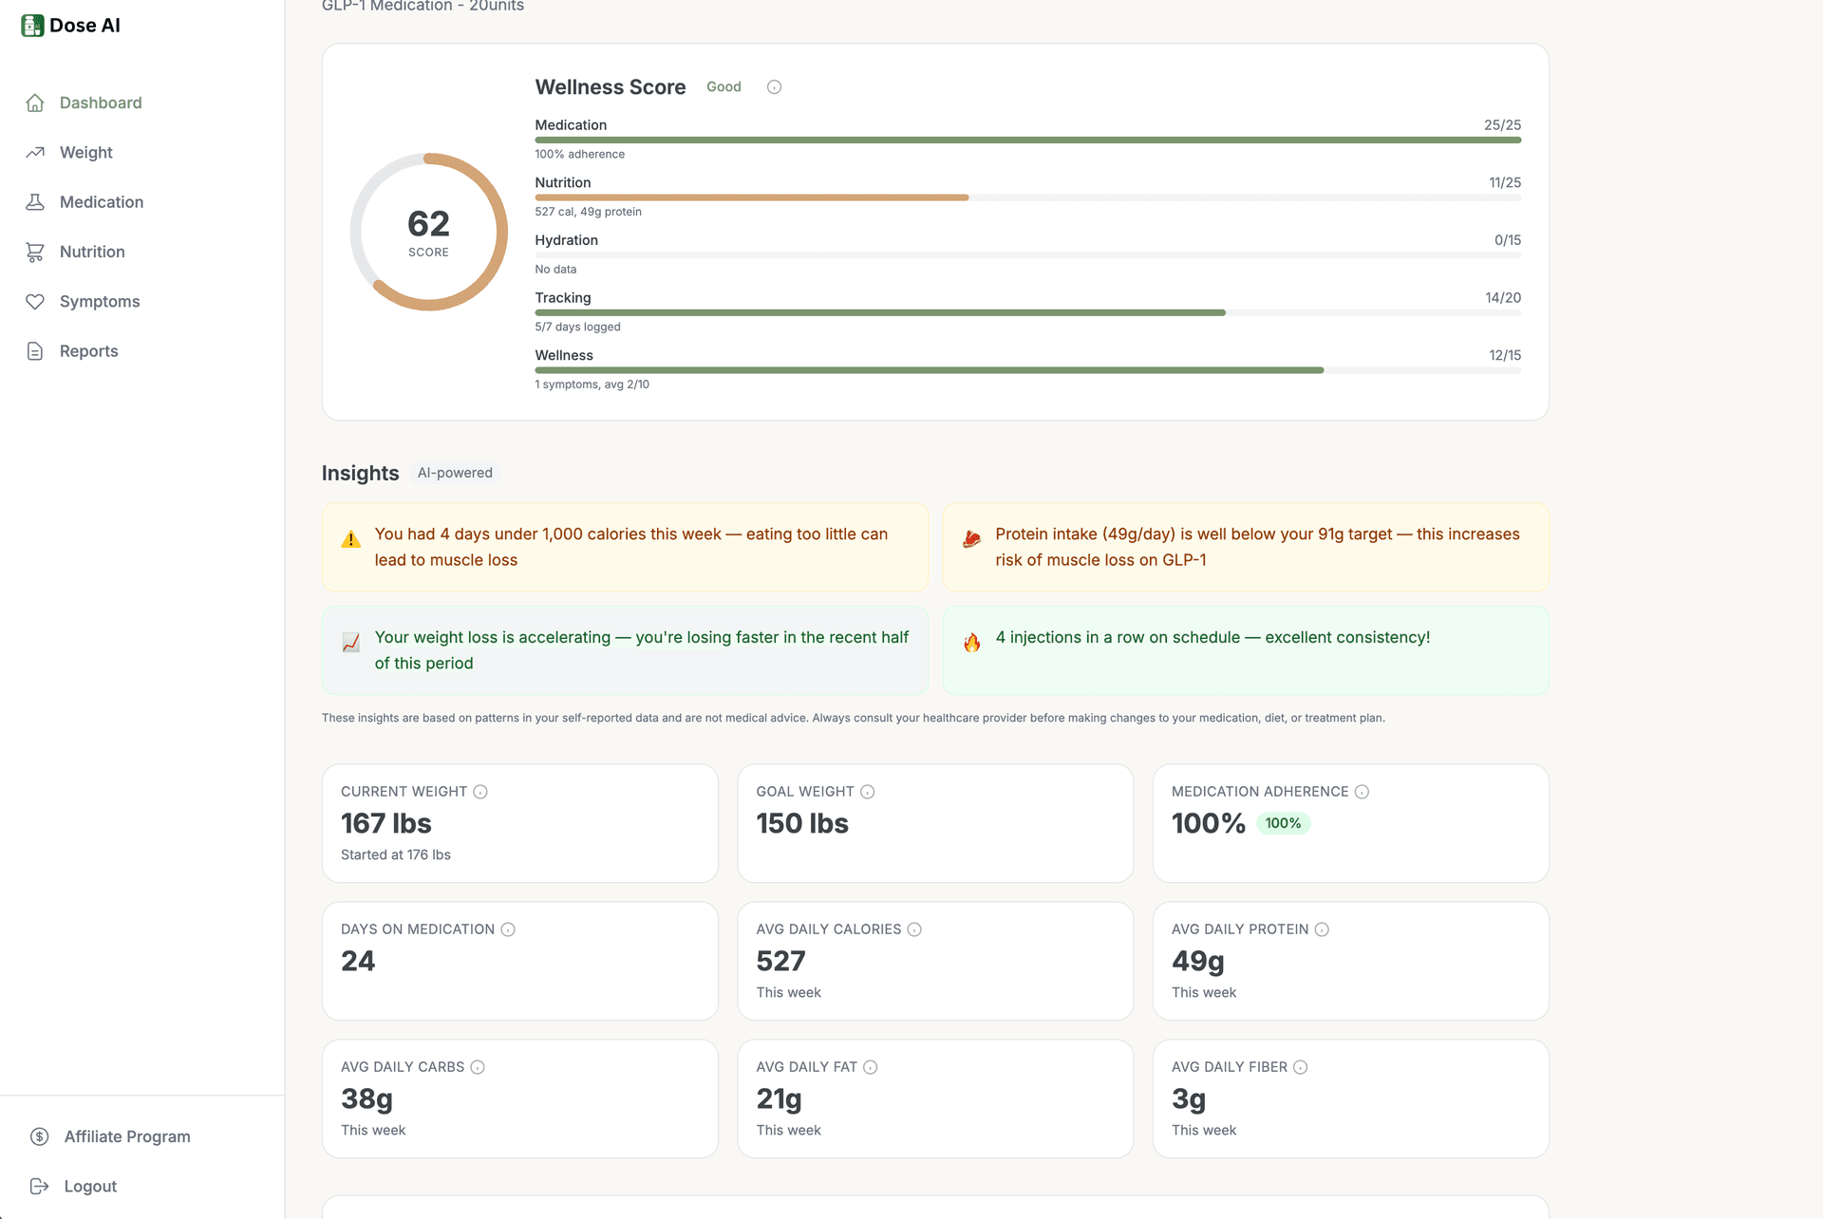Navigate to the Symptoms section
The width and height of the screenshot is (1823, 1219).
(99, 301)
